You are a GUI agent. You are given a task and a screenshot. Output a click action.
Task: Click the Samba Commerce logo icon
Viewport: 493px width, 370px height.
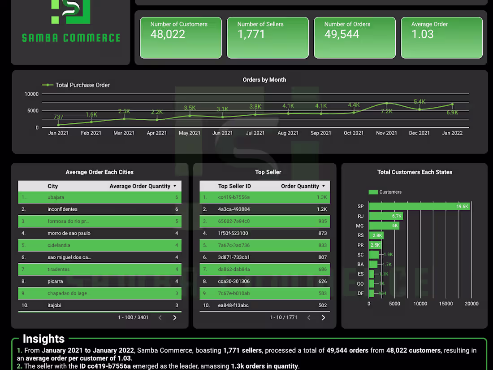click(x=71, y=12)
